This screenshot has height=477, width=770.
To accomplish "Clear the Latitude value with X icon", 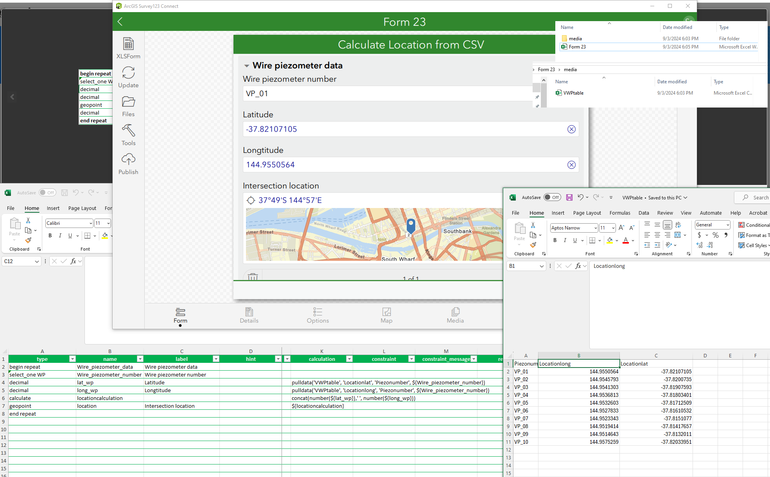I will [x=571, y=129].
